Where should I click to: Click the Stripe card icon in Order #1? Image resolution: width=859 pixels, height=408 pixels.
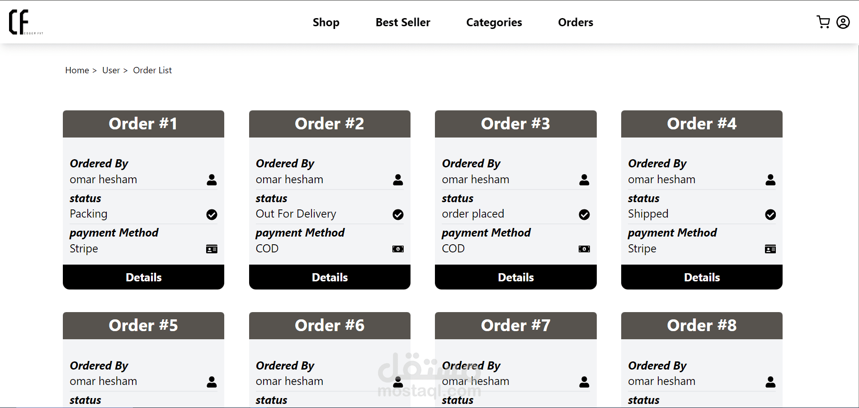click(212, 249)
